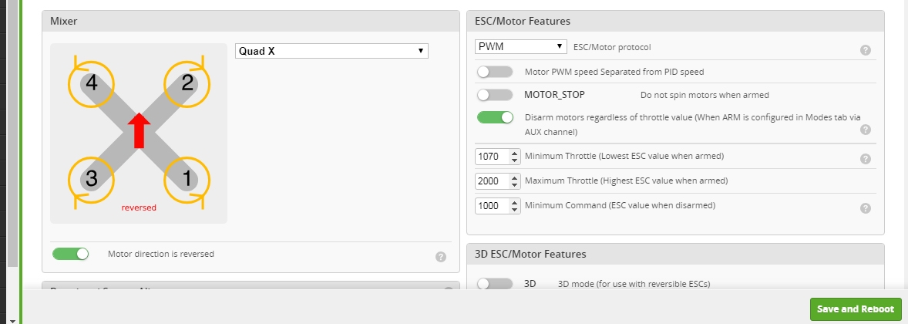
Task: Click motor 4 in the mixer diagram
Action: pos(92,83)
